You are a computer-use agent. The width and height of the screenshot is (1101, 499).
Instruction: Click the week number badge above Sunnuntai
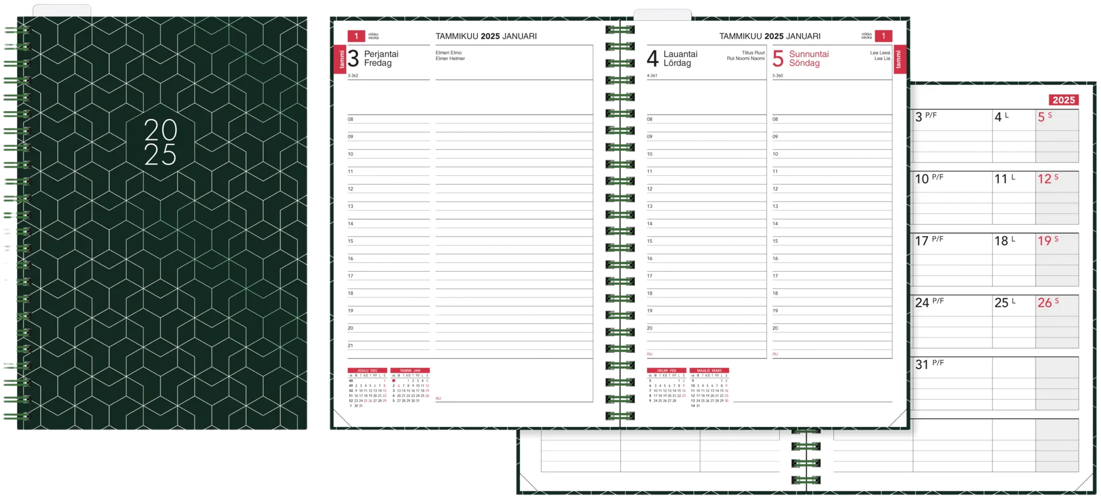883,36
